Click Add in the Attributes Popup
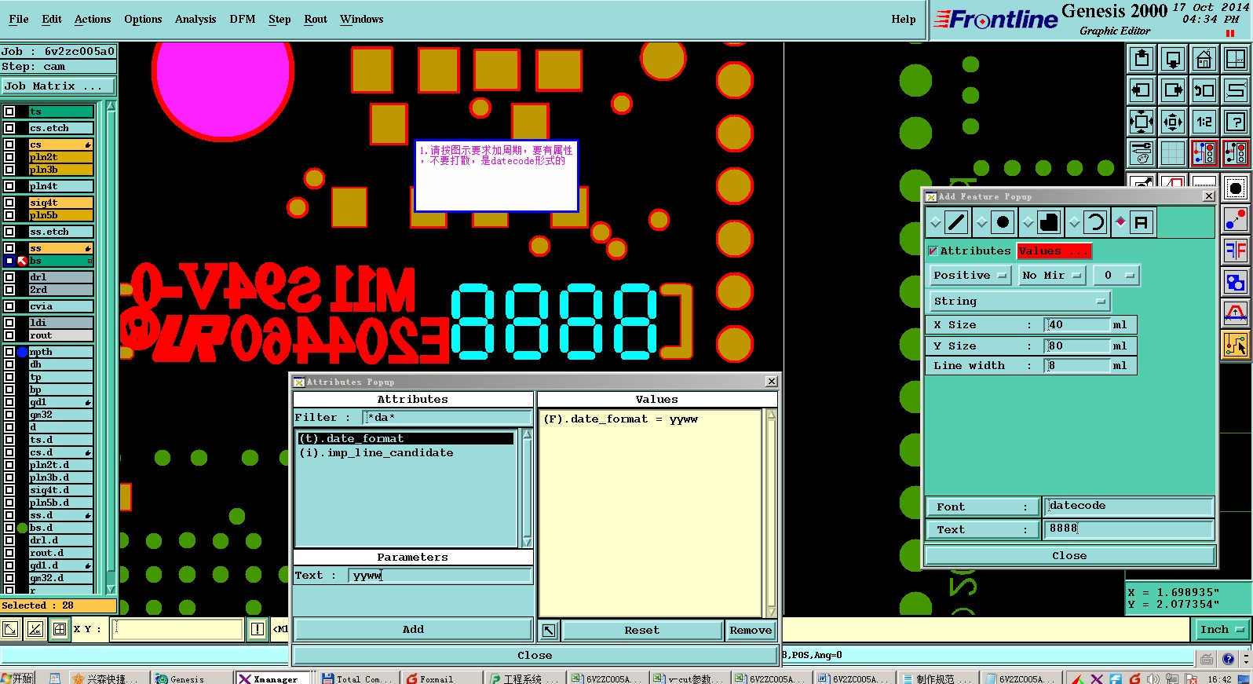Screen dimensions: 1253x684 pos(413,630)
